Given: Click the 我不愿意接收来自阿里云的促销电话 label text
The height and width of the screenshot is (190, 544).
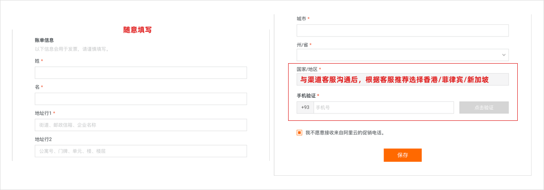Looking at the screenshot, I should click(344, 133).
